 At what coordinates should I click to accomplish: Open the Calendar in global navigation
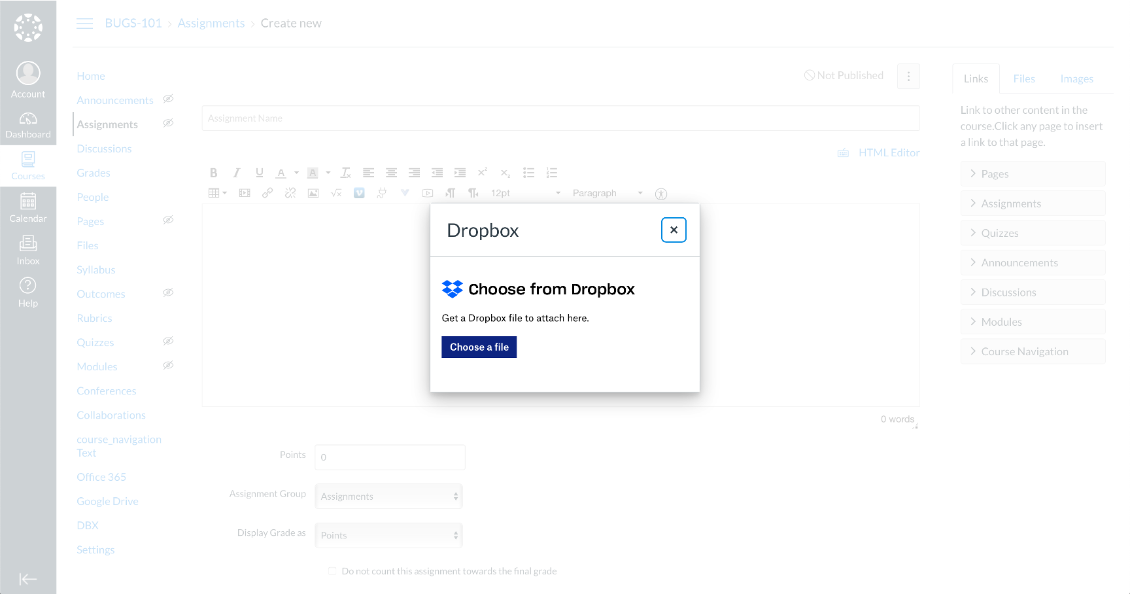pyautogui.click(x=28, y=208)
